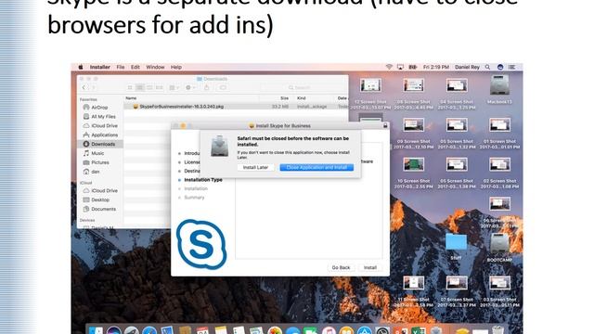
Task: Open the Window menu
Action: pyautogui.click(x=155, y=67)
